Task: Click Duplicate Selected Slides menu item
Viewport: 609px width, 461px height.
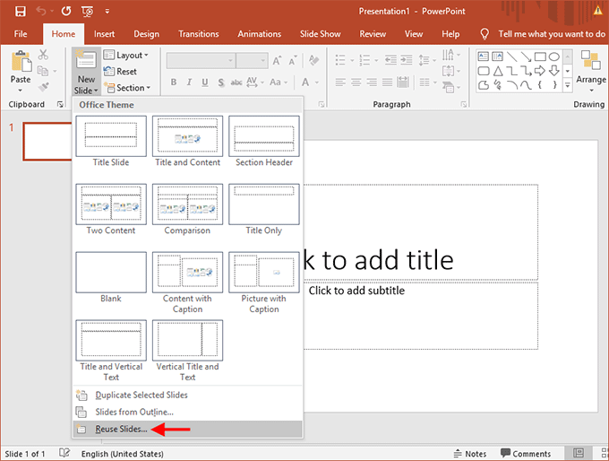Action: point(187,395)
